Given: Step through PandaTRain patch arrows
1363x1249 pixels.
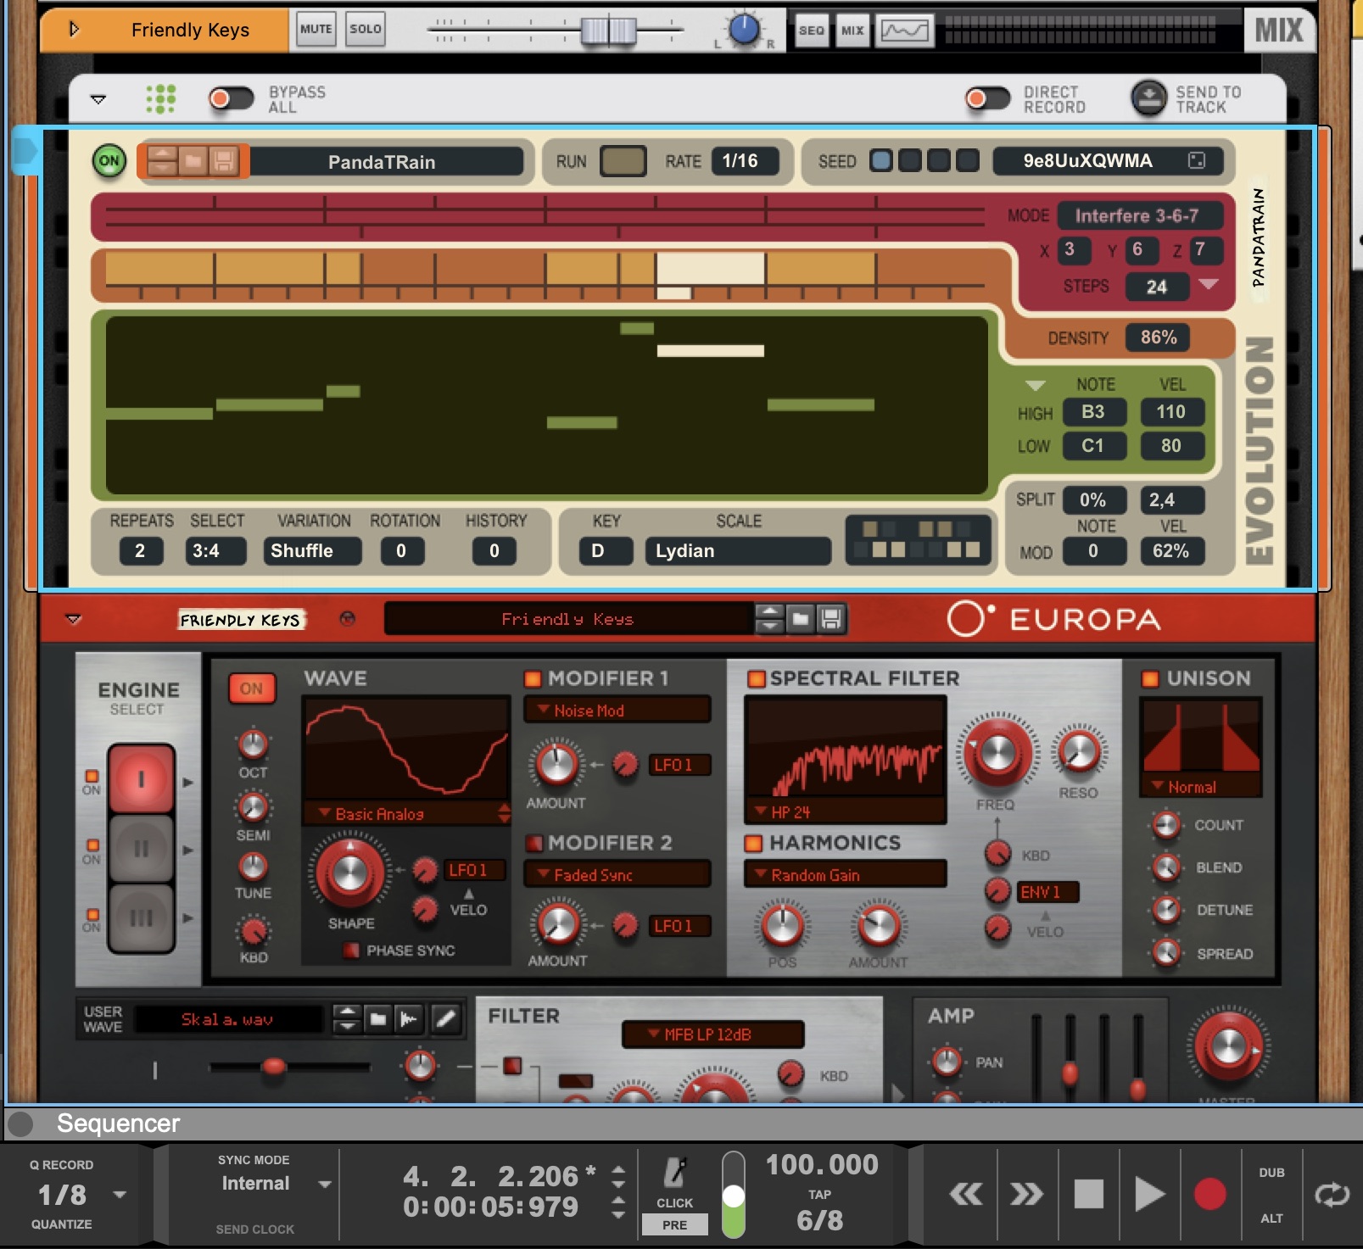Looking at the screenshot, I should point(162,160).
